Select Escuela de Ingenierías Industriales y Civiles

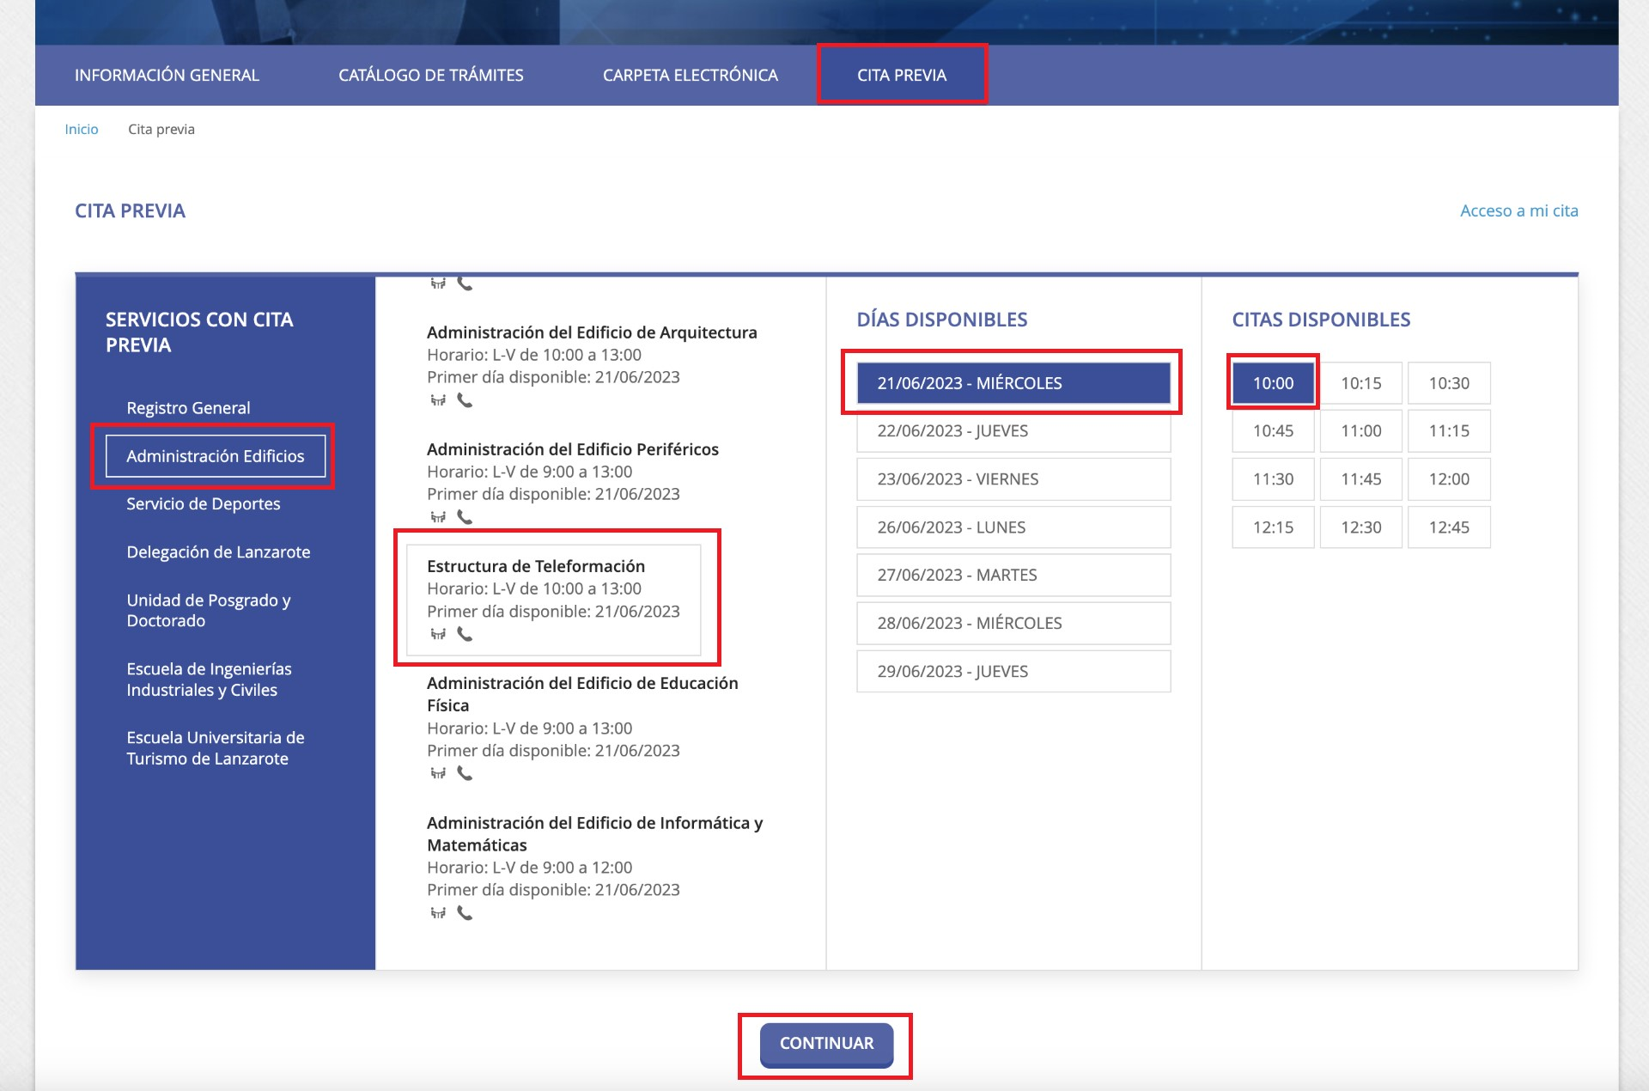[x=209, y=680]
